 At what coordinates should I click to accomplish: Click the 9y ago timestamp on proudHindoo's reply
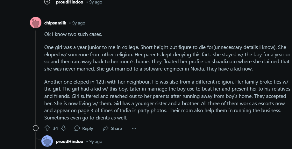(96, 142)
